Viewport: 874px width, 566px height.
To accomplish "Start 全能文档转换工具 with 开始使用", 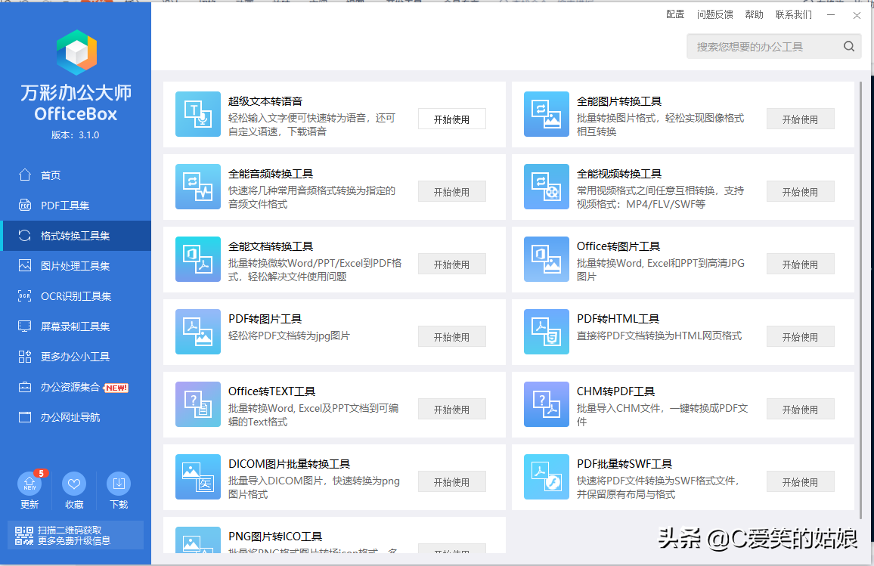I will (x=452, y=264).
